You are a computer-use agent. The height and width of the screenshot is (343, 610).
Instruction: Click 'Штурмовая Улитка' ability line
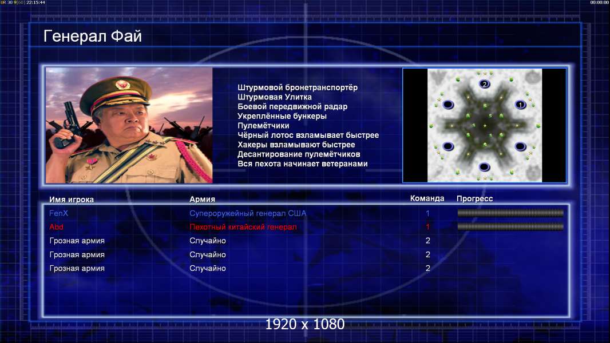pos(275,97)
